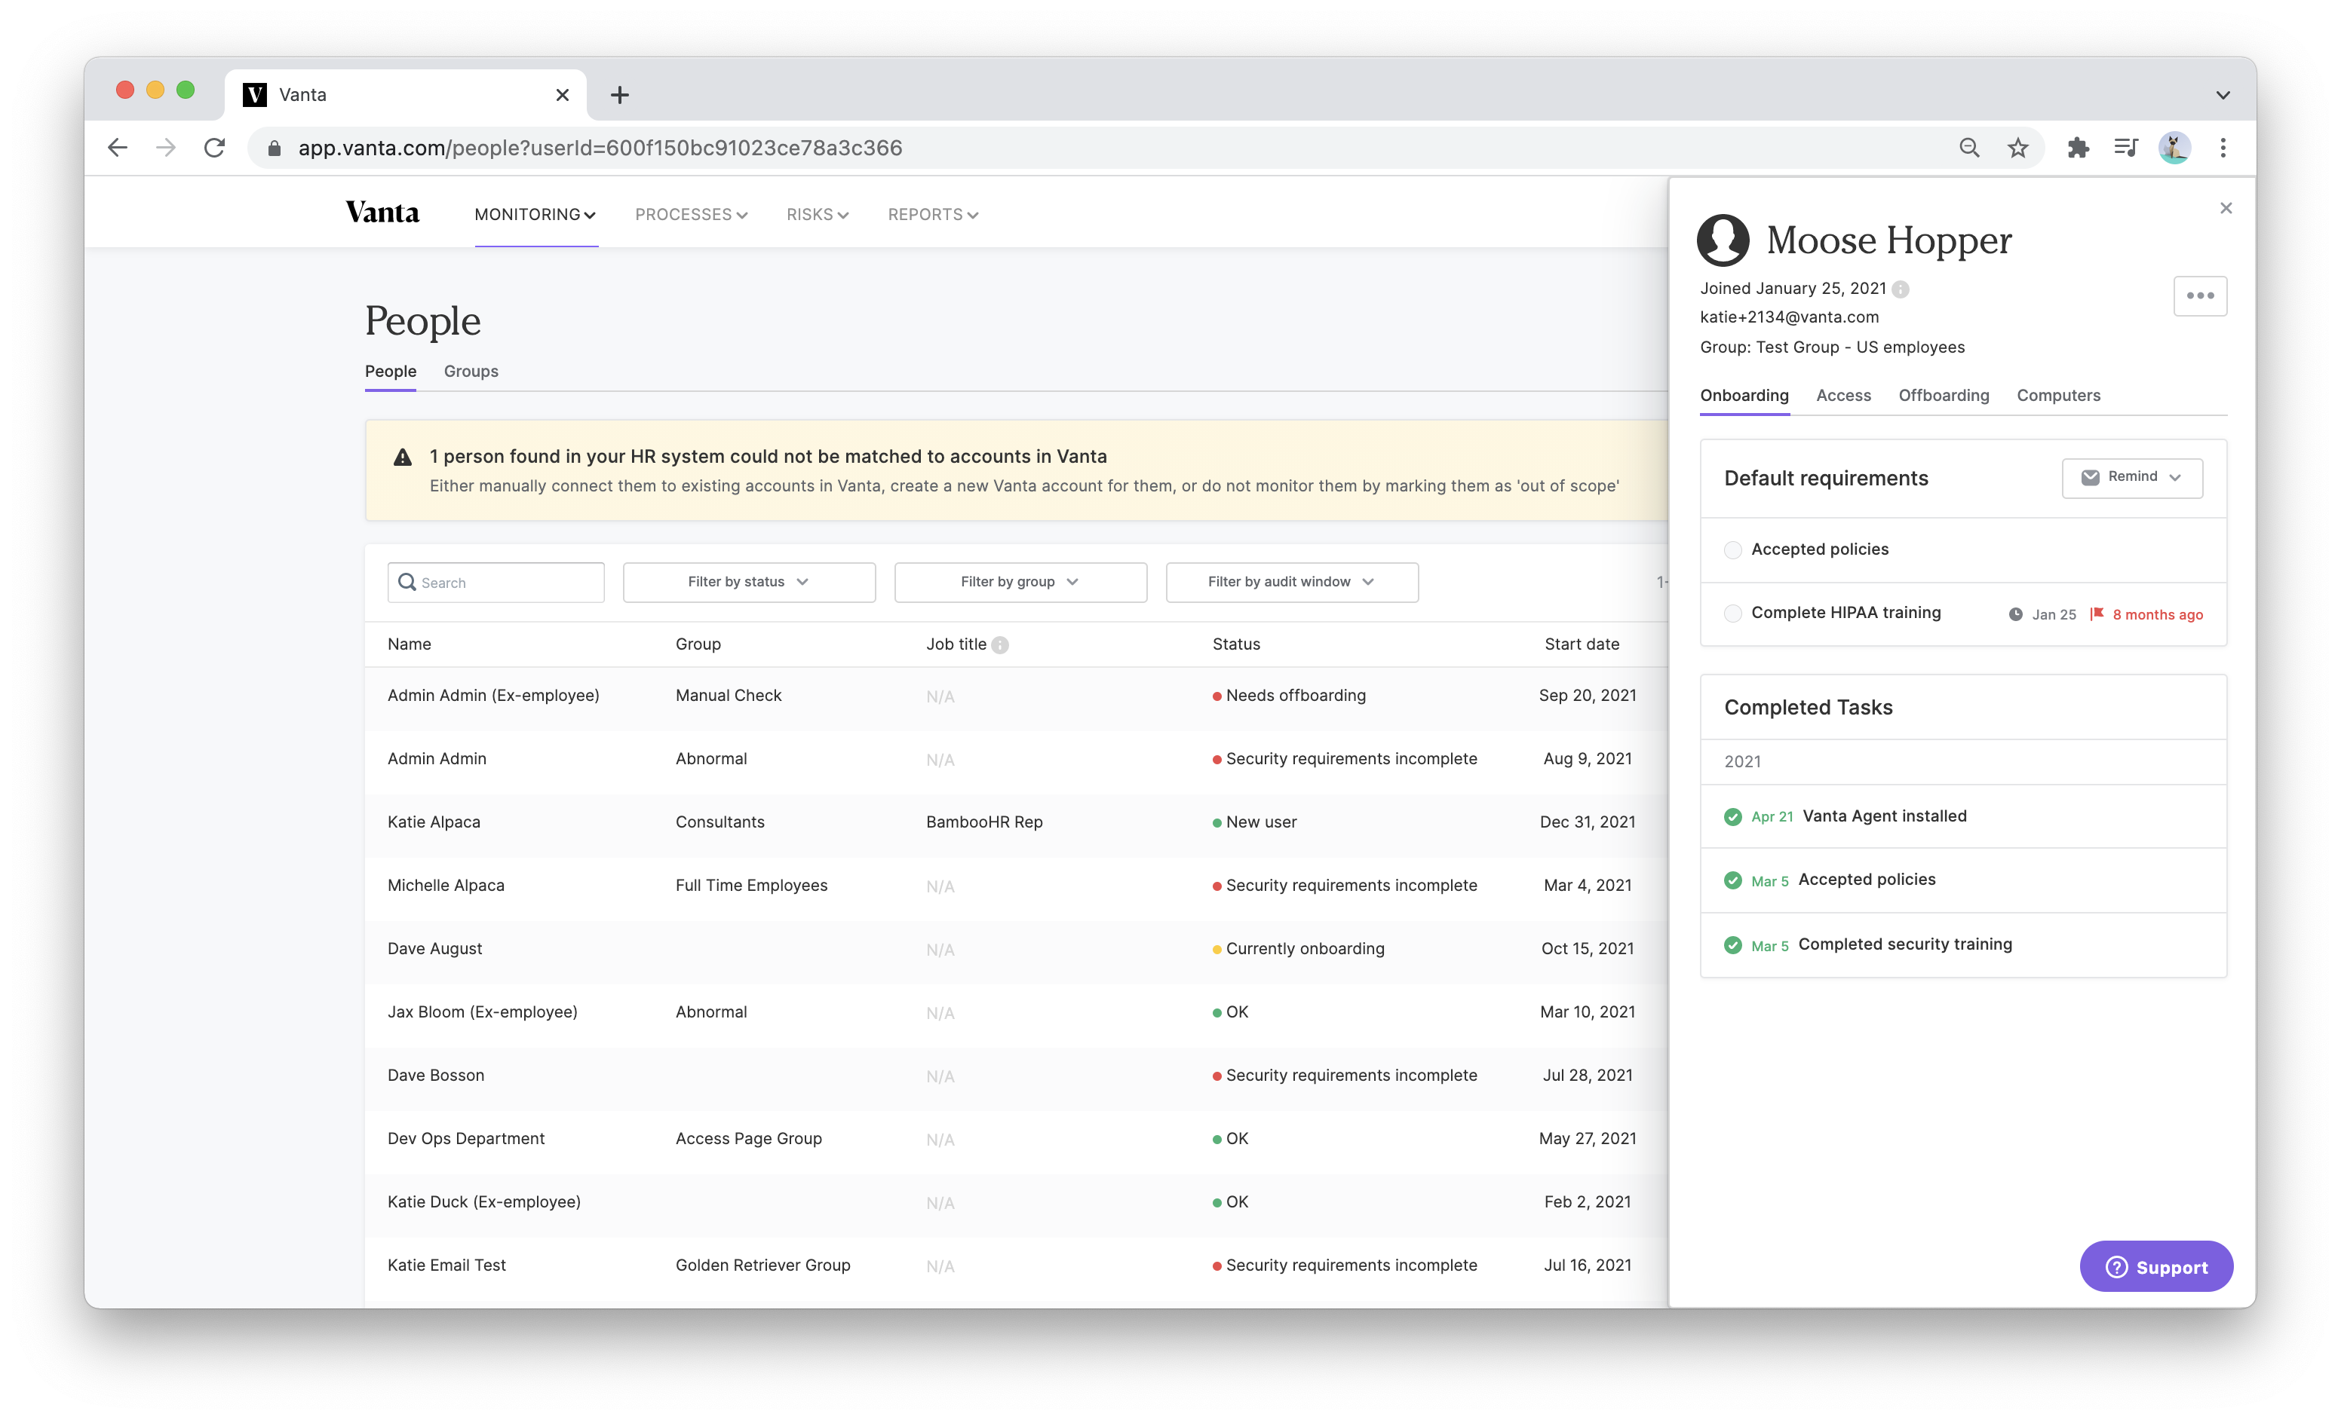Click the browser back arrow

[117, 147]
